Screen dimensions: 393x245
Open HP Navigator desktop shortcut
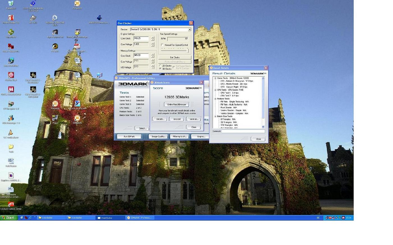coord(11,104)
